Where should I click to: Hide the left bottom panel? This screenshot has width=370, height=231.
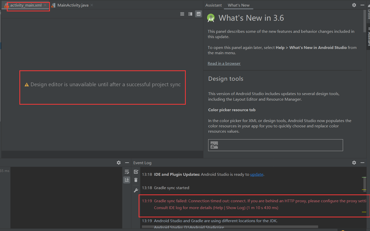(127, 163)
